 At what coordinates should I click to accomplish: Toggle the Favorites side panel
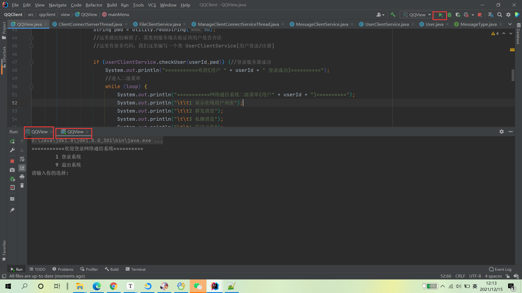[x=4, y=250]
